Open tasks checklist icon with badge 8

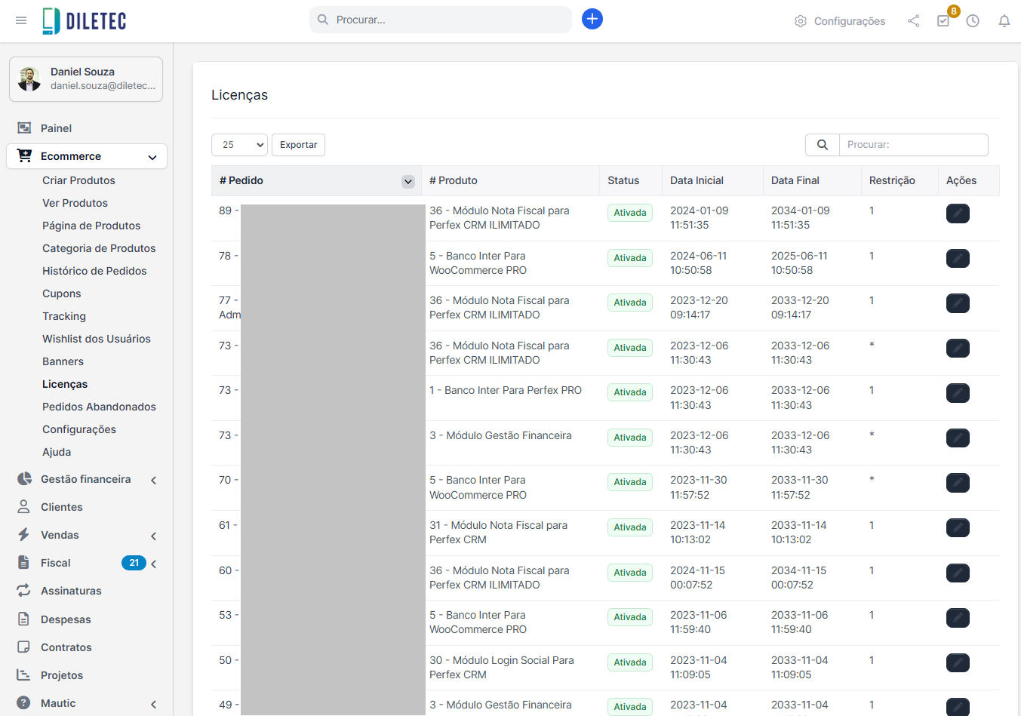pos(943,21)
